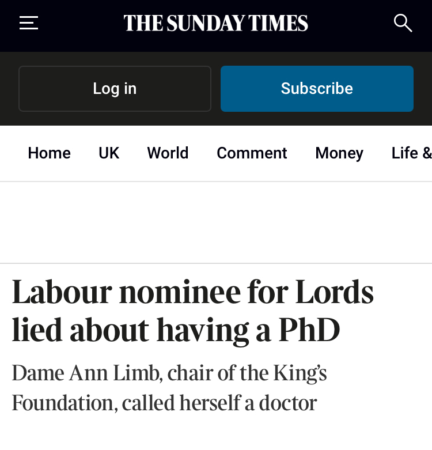
Task: Open the hamburger navigation menu
Action: pos(29,23)
